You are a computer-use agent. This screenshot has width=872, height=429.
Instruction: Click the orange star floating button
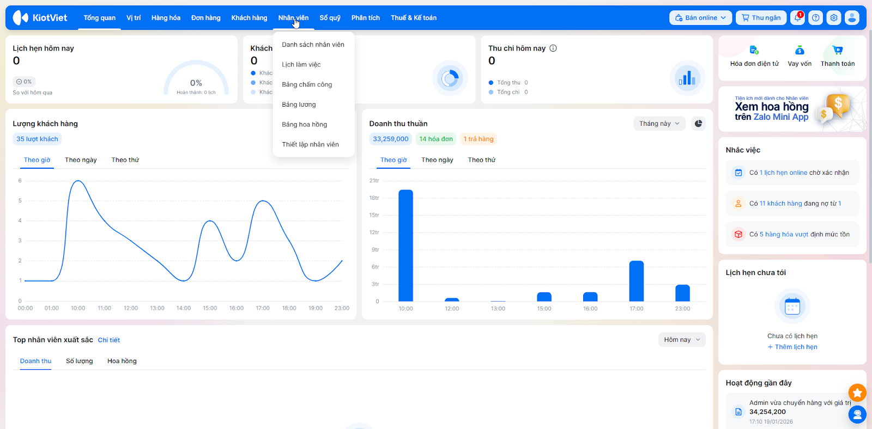(x=857, y=392)
